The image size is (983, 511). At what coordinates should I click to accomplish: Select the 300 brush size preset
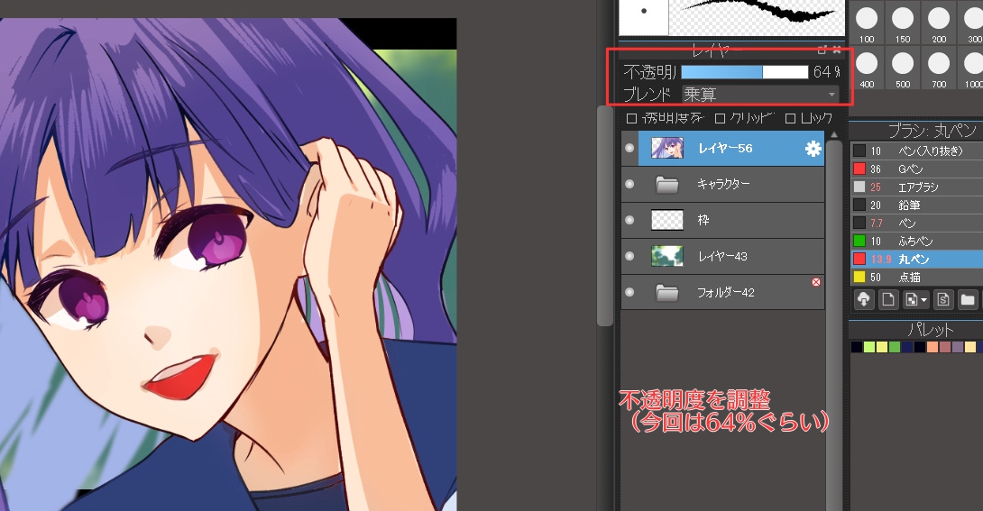pyautogui.click(x=971, y=23)
